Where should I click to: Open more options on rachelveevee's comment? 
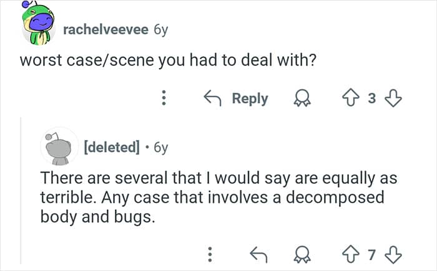click(x=164, y=98)
